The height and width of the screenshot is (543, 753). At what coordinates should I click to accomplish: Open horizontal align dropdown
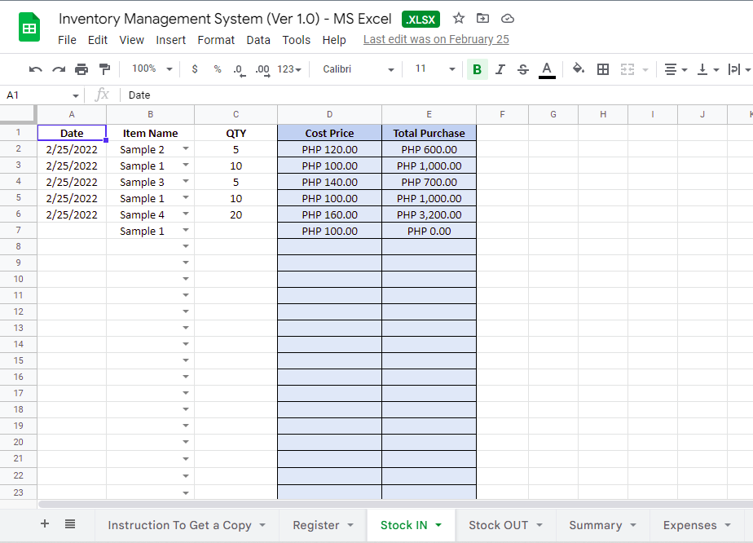(676, 69)
